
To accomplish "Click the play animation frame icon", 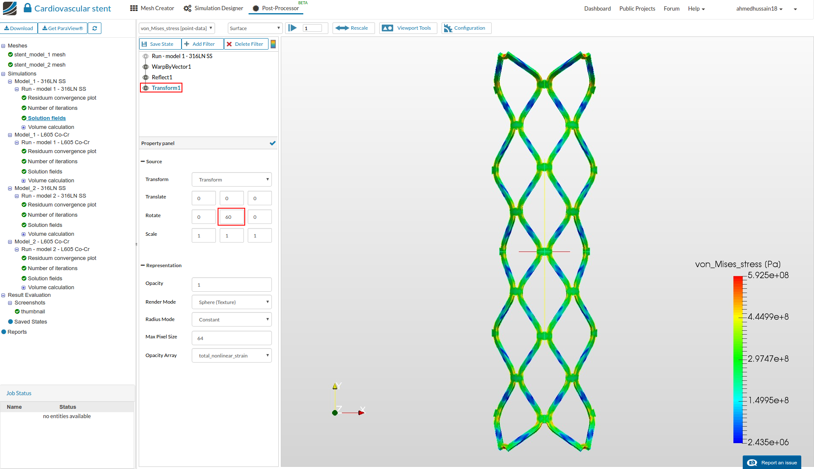I will (292, 28).
